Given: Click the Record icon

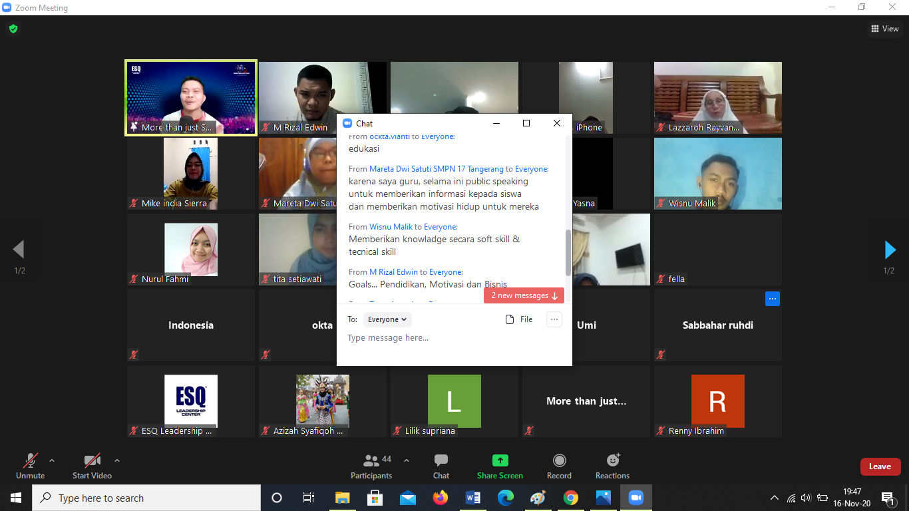Looking at the screenshot, I should 559,460.
